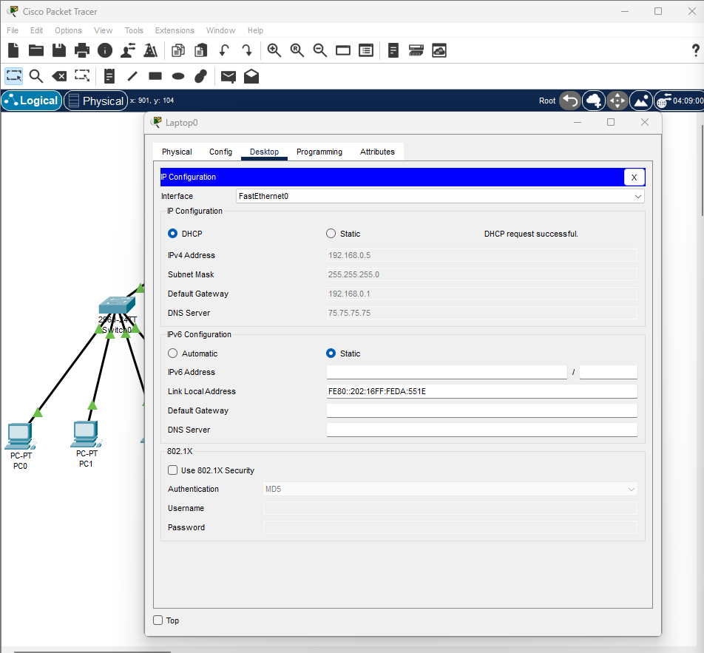Select the PC0 device in the workspace
The height and width of the screenshot is (653, 704).
point(20,437)
